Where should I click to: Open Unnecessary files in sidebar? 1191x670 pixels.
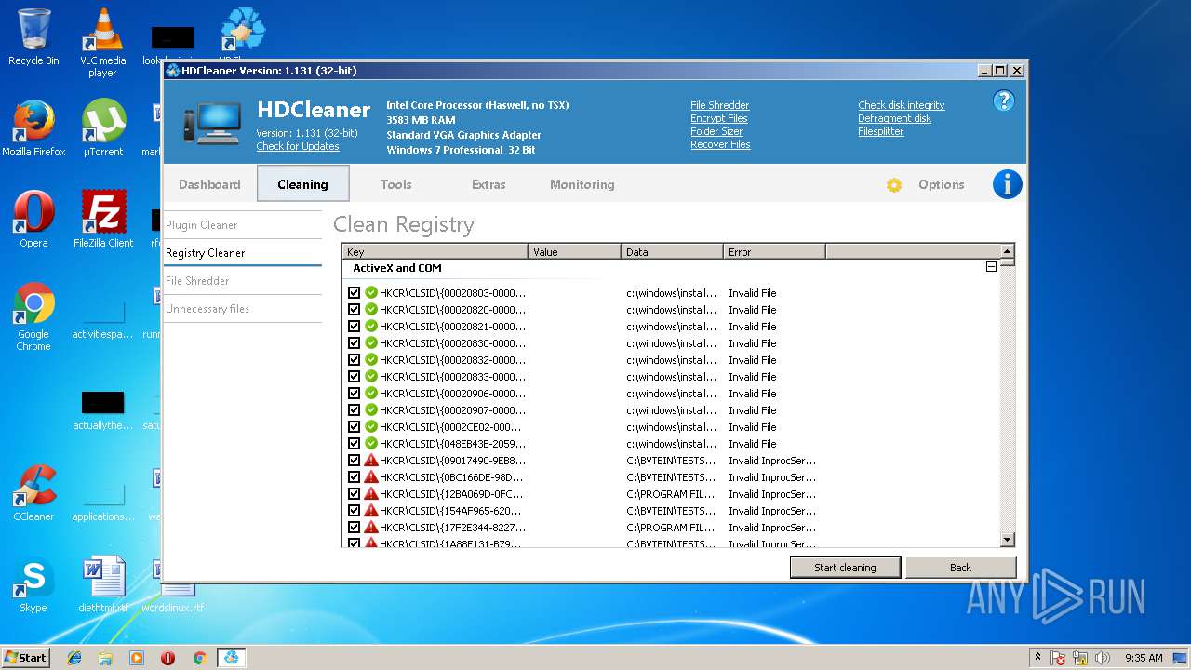click(243, 308)
